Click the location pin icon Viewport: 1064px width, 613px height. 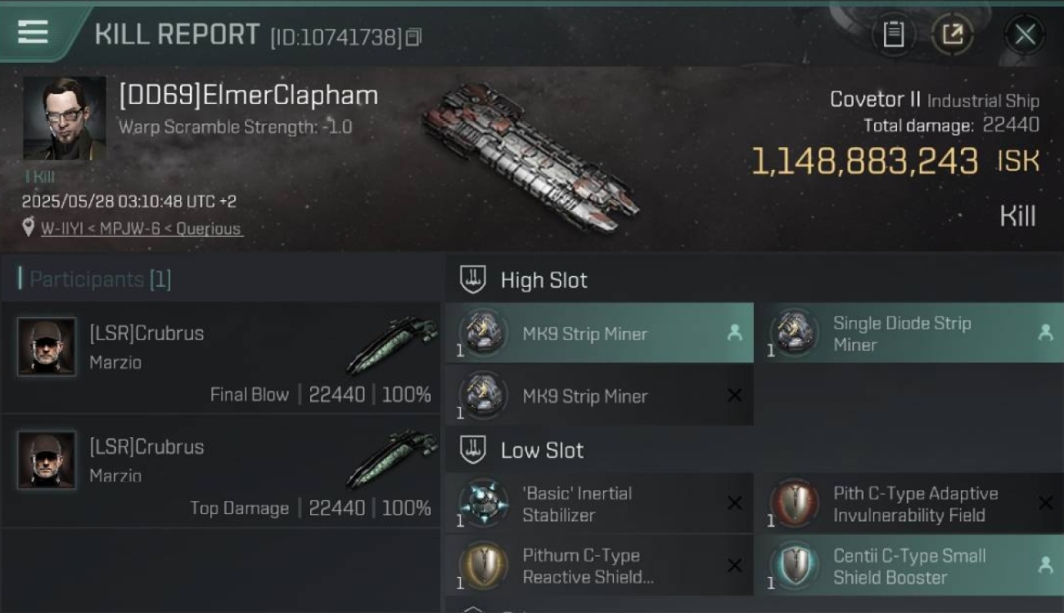point(29,227)
